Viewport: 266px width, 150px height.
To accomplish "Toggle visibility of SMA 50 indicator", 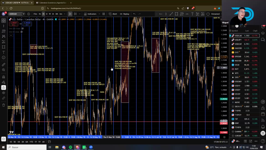I will pyautogui.click(x=22, y=32).
